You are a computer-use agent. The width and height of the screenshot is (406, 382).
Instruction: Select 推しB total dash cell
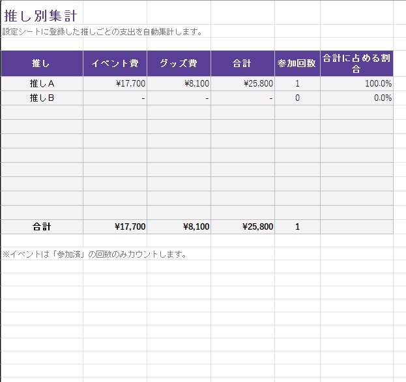pyautogui.click(x=242, y=98)
